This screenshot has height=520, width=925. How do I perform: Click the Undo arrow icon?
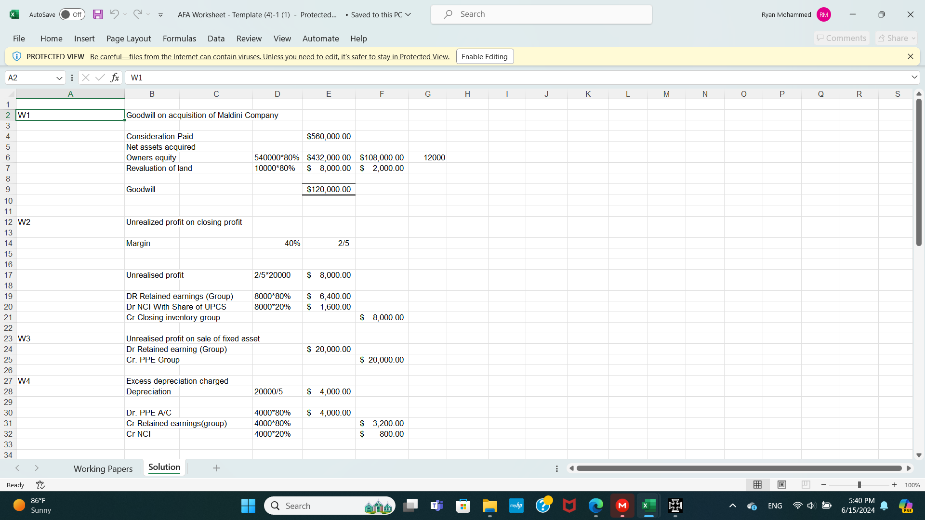point(114,14)
